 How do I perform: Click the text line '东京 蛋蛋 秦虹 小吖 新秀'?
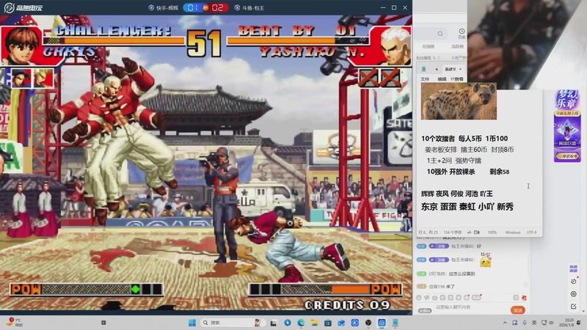tap(467, 207)
